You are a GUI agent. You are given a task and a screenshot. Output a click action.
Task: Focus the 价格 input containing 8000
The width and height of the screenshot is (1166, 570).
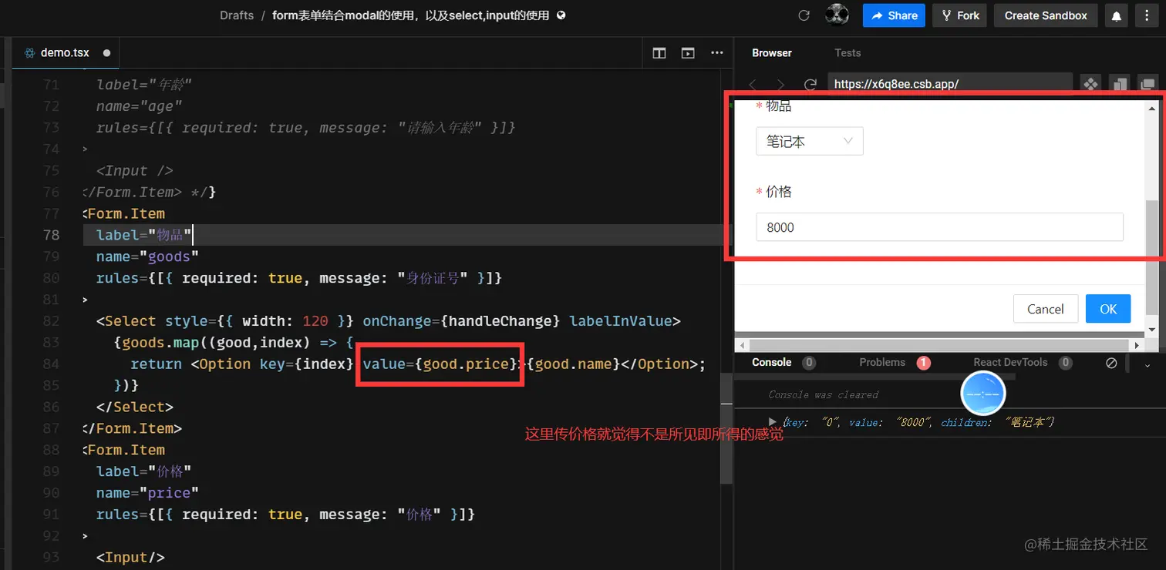[x=939, y=227]
